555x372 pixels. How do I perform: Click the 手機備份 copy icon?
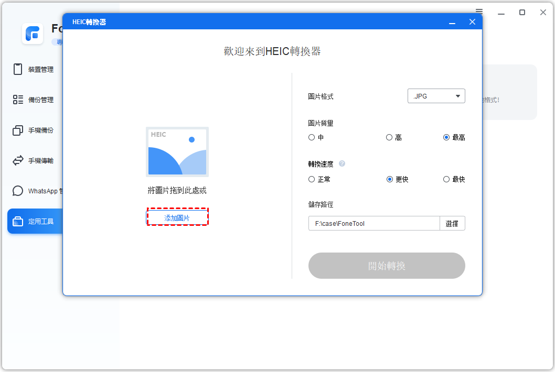(x=18, y=130)
